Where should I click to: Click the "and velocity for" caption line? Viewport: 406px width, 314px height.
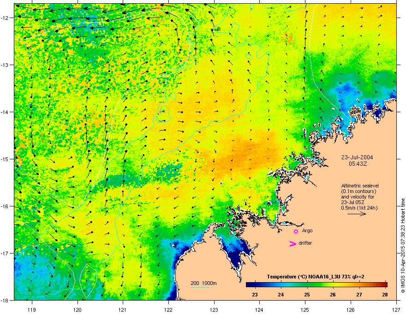click(357, 197)
